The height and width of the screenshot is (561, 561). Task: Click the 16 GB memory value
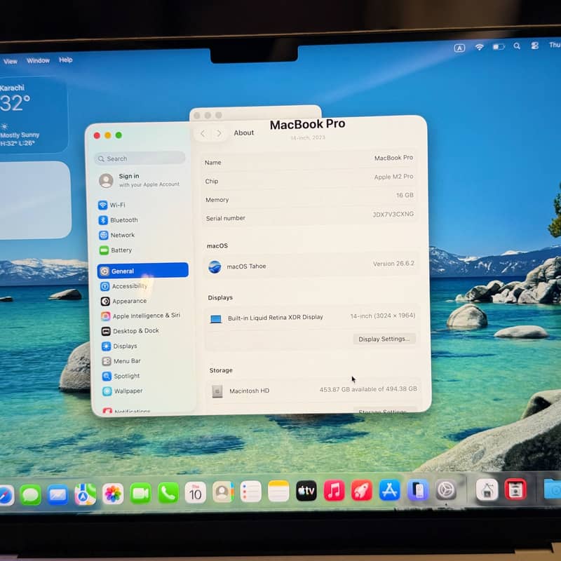(x=405, y=195)
